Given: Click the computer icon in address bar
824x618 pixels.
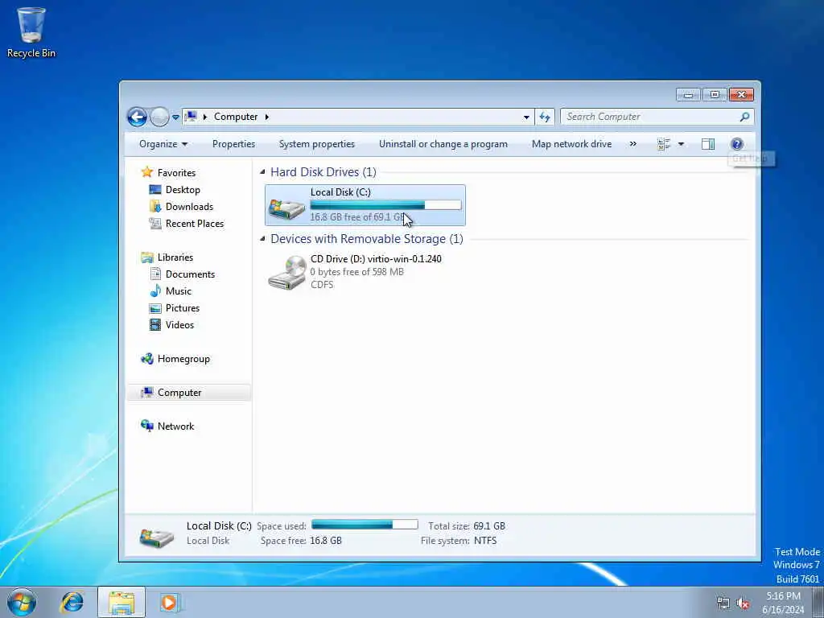Looking at the screenshot, I should (192, 117).
